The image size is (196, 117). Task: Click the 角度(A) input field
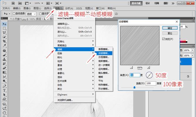pos(135,75)
